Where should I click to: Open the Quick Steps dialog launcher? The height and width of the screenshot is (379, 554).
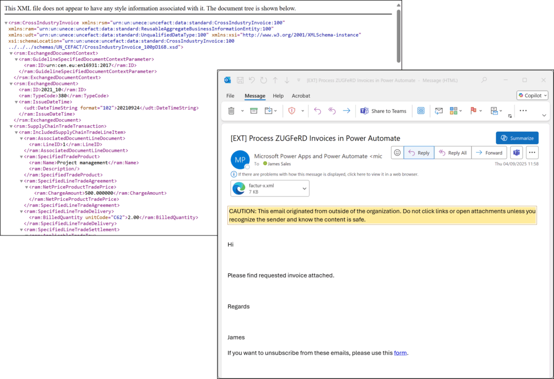pyautogui.click(x=510, y=116)
